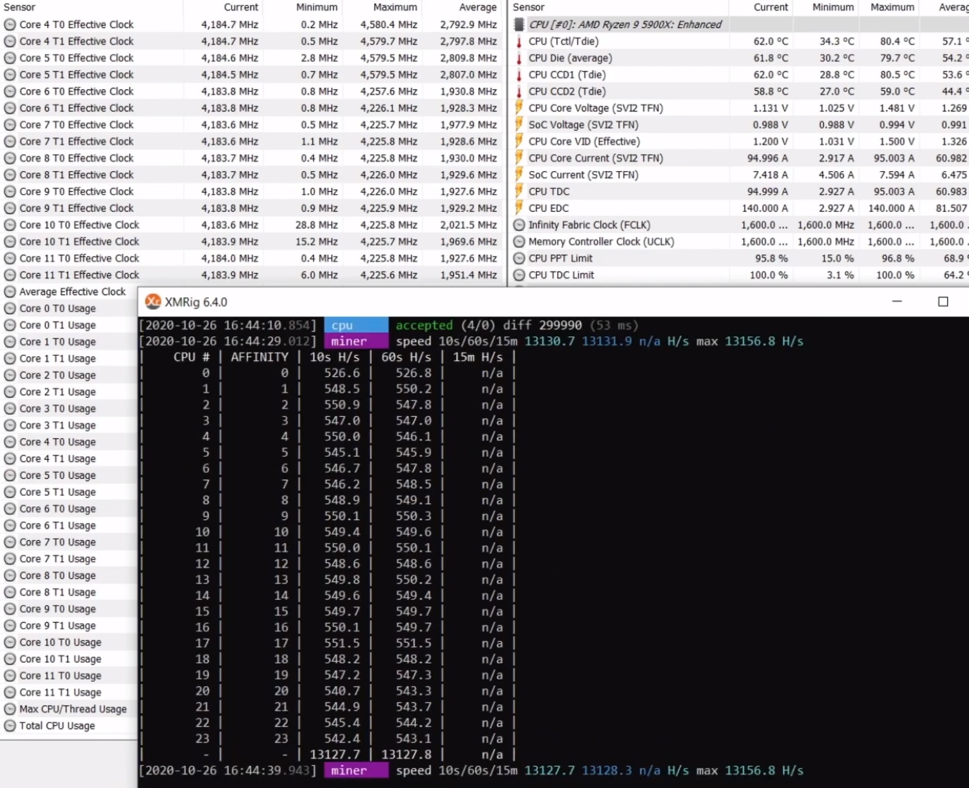The image size is (969, 788).
Task: Click the lightning icon for SoC Current
Action: 519,174
